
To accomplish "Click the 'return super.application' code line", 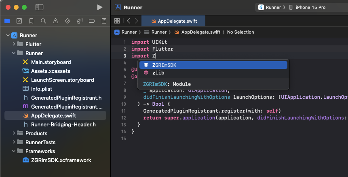I will coord(245,117).
